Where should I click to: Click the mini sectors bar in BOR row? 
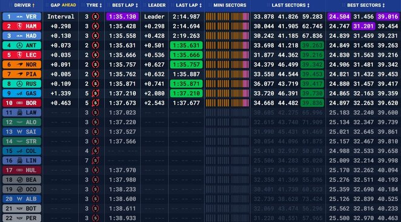pos(227,103)
